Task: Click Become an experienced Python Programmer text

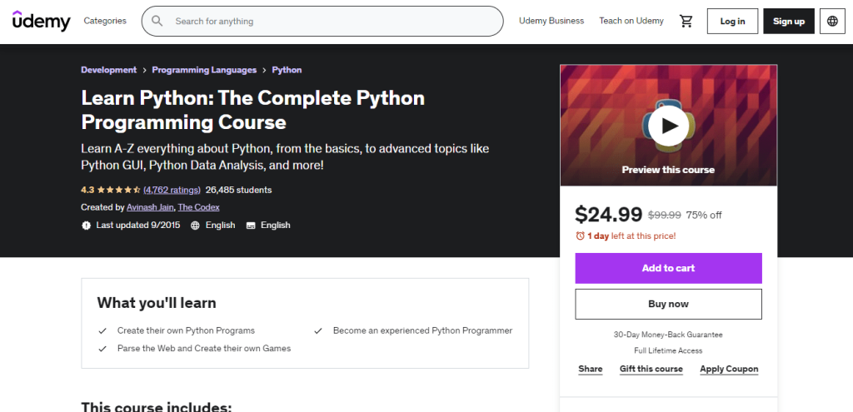Action: (x=422, y=330)
